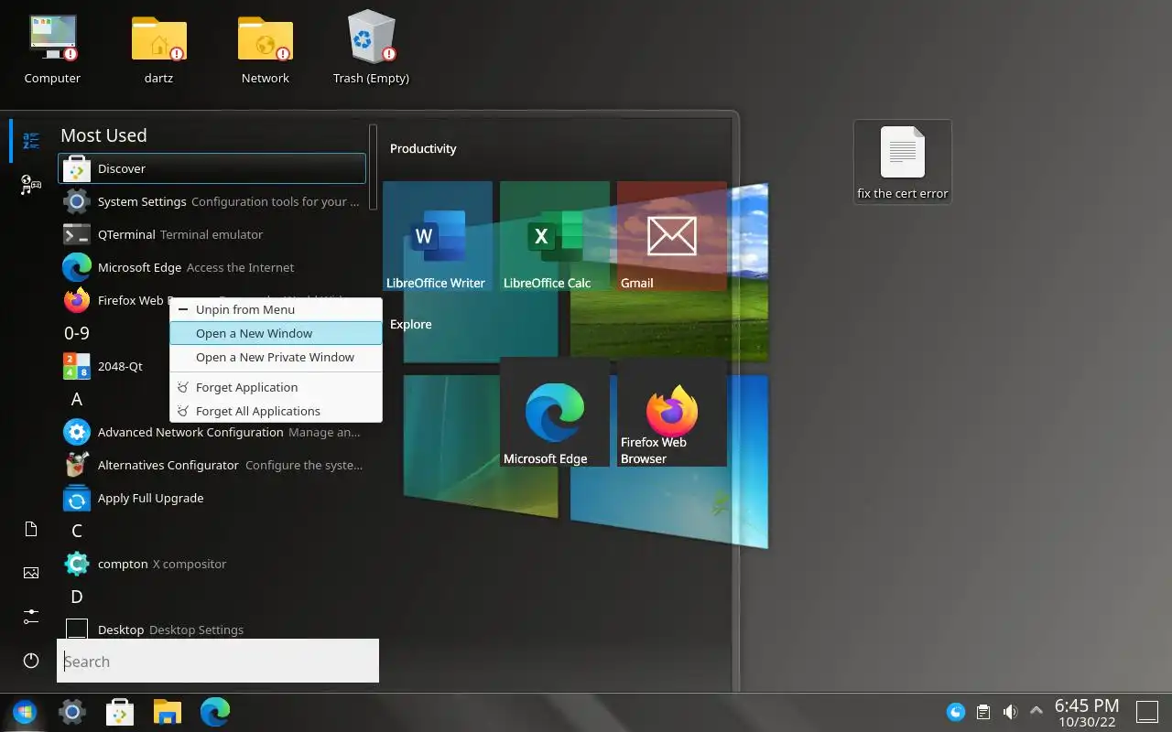Switch to the all applications list view
The width and height of the screenshot is (1172, 732).
click(x=31, y=140)
